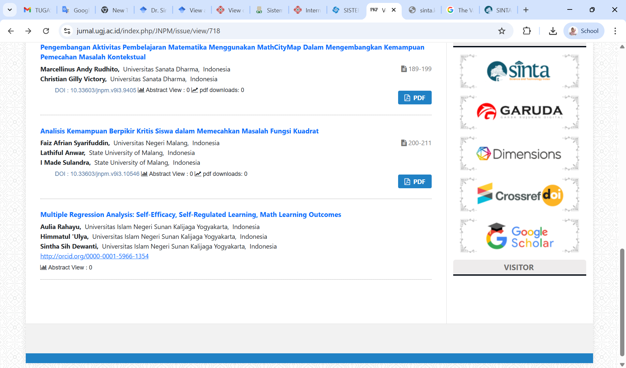Open a new tab with plus icon
Screen dimensions: 626x368
point(526,10)
